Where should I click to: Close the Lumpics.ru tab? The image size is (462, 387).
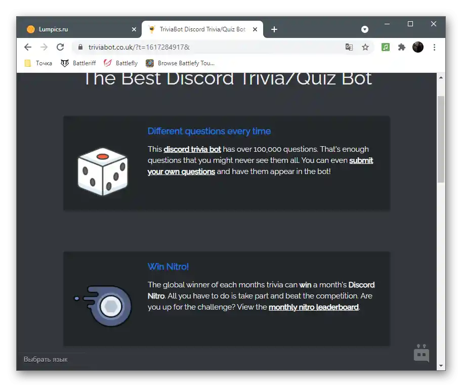point(134,29)
